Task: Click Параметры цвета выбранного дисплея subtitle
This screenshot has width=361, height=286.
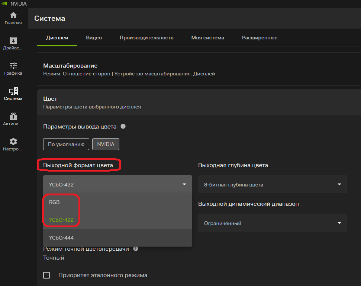Action: point(92,107)
